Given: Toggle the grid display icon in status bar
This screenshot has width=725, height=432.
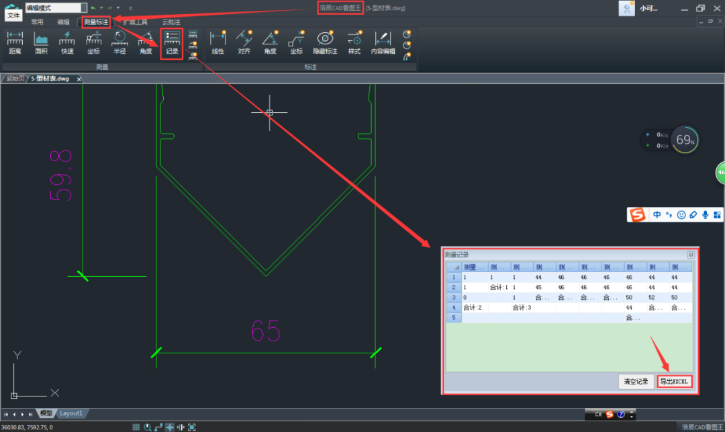Looking at the screenshot, I should [136, 427].
